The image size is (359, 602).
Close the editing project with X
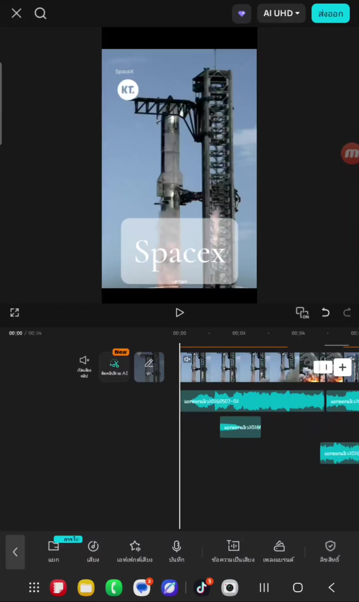[x=16, y=13]
